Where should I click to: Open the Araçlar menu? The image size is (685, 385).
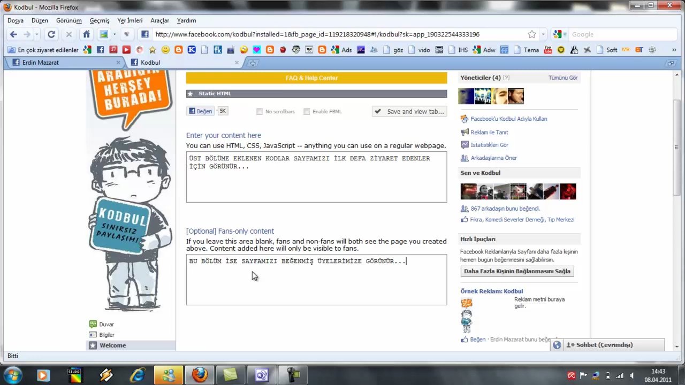(159, 20)
